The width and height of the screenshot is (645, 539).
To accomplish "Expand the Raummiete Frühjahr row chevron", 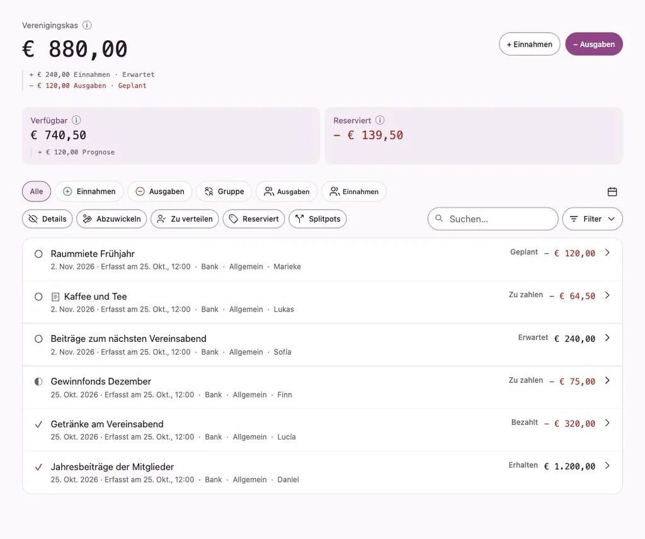I will pos(608,252).
